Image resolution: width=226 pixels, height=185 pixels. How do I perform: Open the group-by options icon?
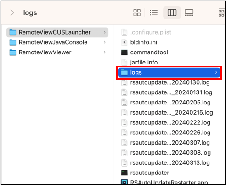click(222, 12)
